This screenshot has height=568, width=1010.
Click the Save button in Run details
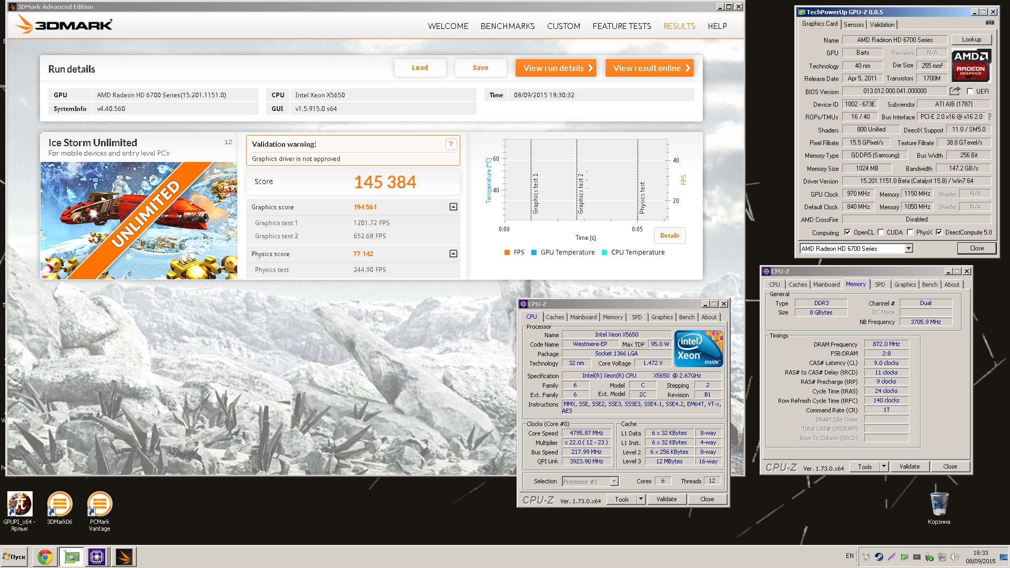click(480, 68)
